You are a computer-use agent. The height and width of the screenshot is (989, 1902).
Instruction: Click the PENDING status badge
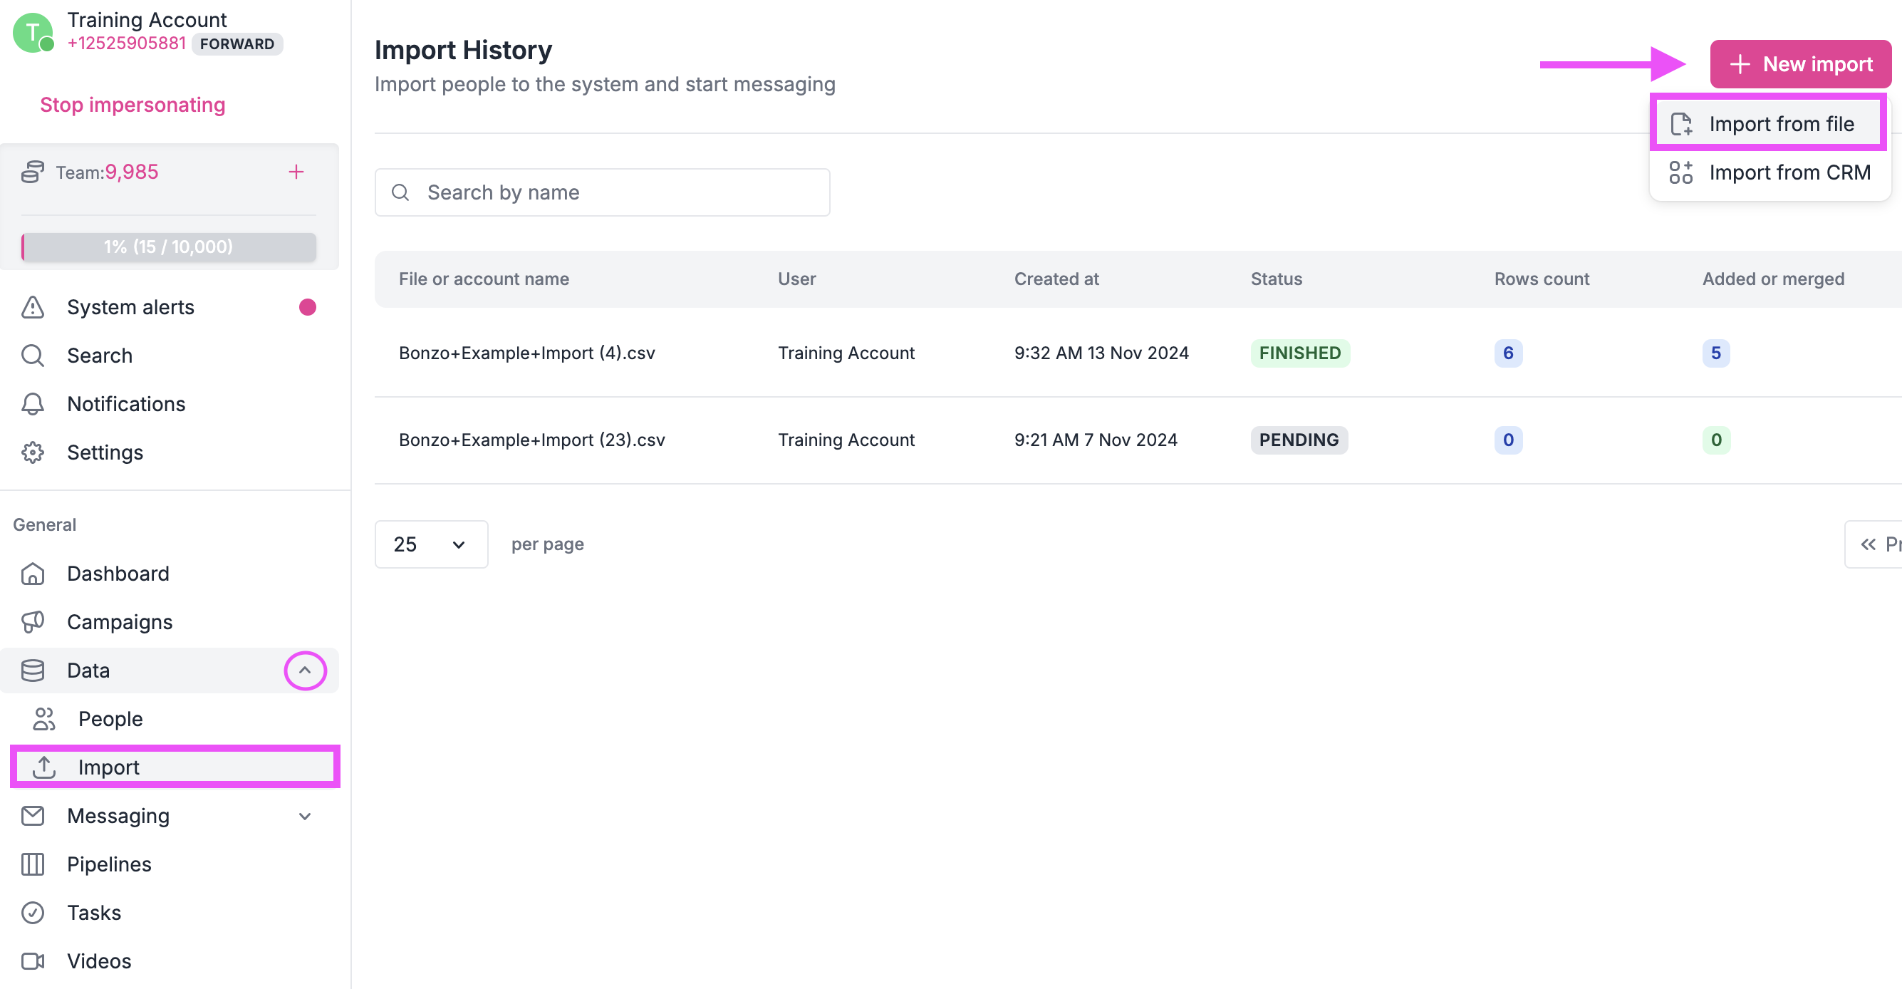click(1299, 440)
